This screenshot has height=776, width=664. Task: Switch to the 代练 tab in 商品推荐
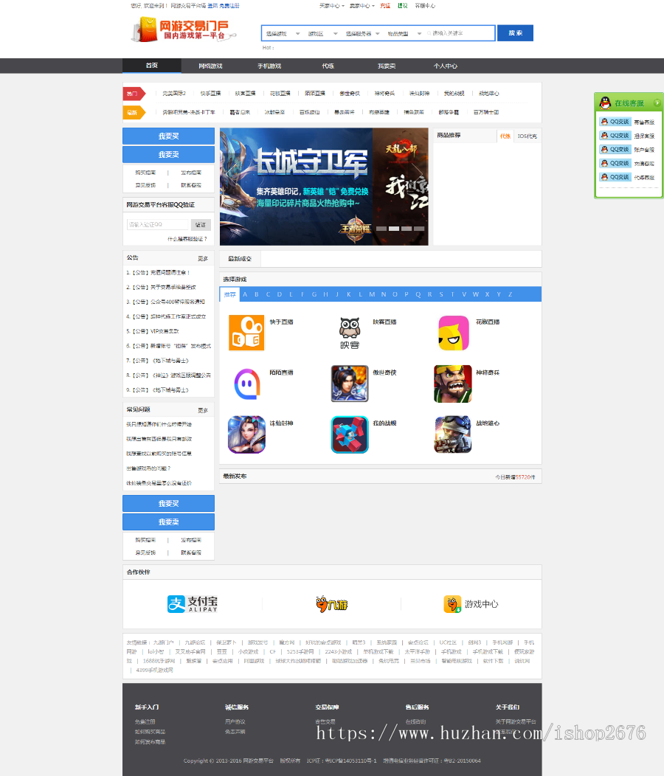click(x=505, y=136)
